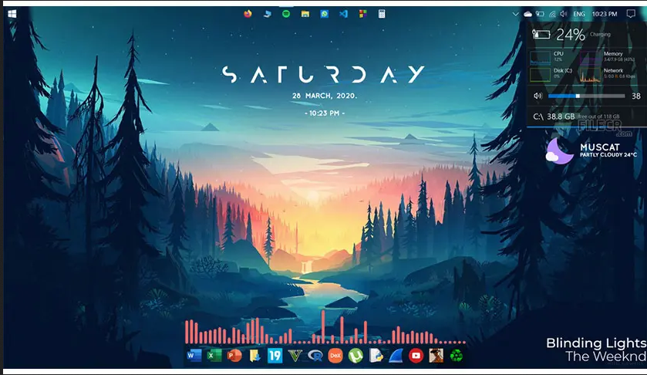This screenshot has height=375, width=647.
Task: Open the notification Action Center
Action: coord(631,14)
